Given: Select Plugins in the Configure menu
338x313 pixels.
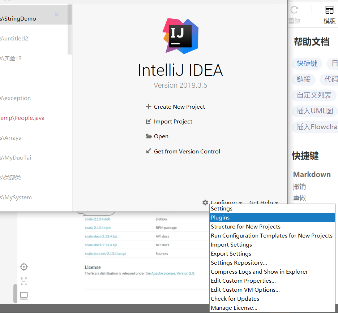Looking at the screenshot, I should coord(272,218).
